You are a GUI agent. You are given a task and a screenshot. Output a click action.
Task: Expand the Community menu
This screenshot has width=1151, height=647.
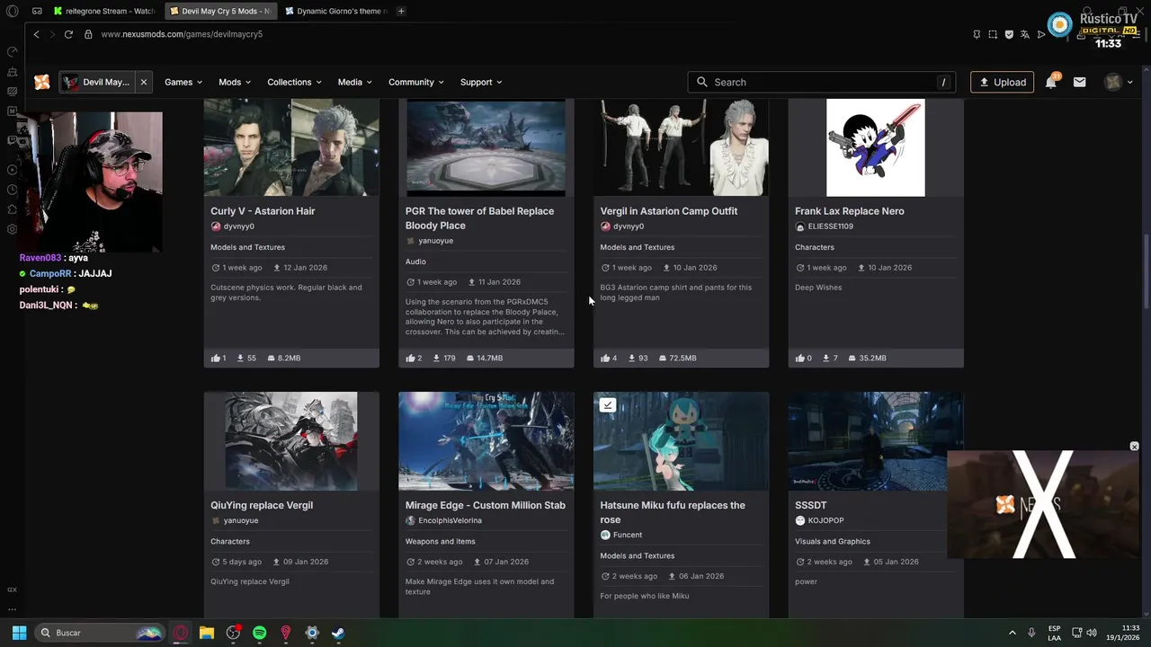click(416, 82)
